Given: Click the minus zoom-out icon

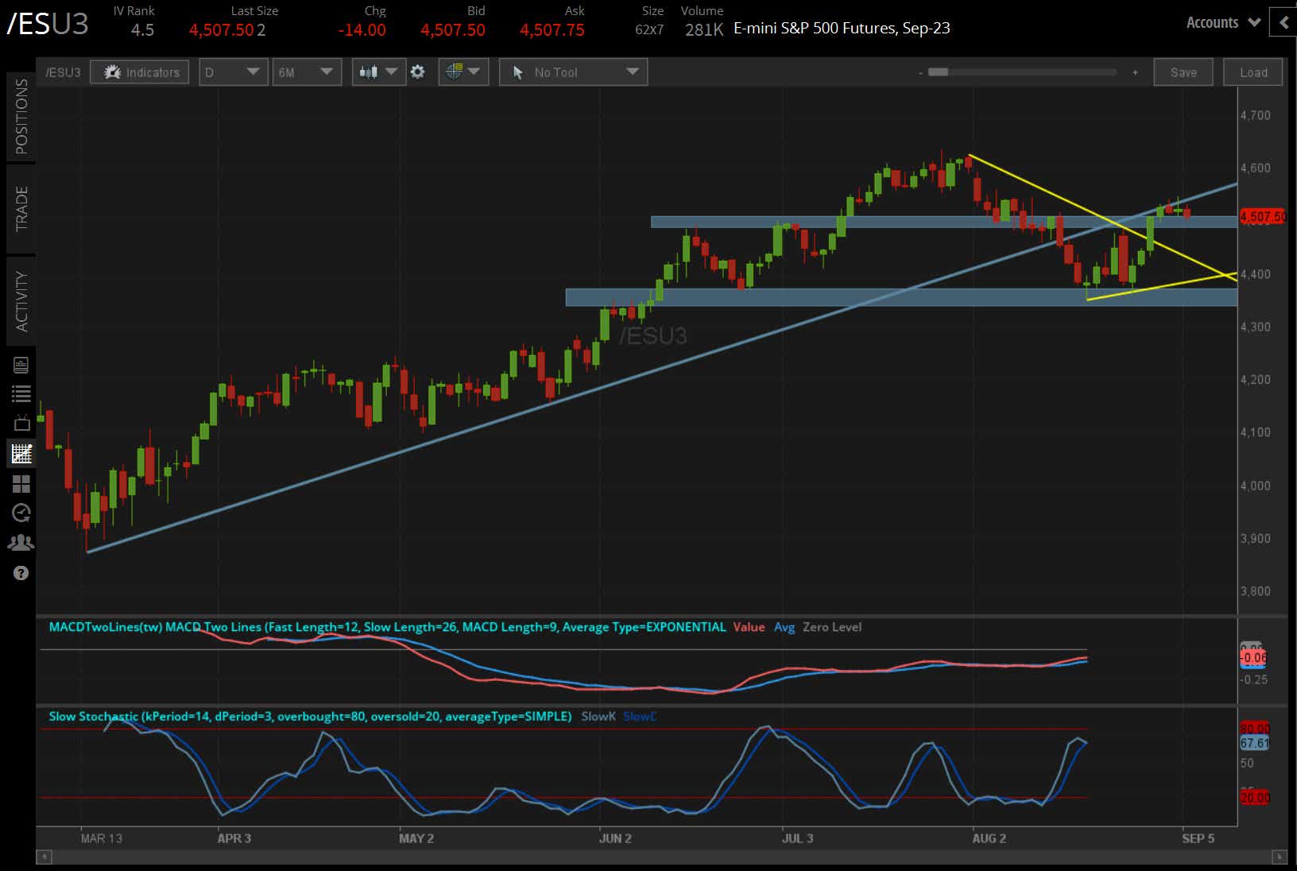Looking at the screenshot, I should coord(920,72).
